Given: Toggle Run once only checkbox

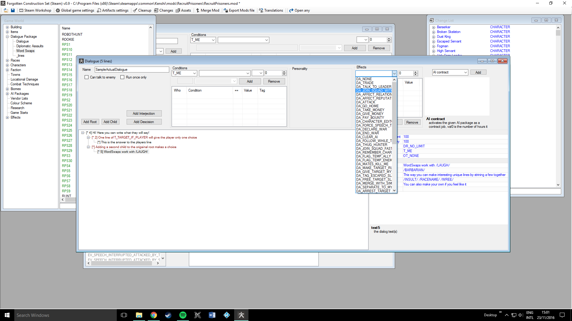Looking at the screenshot, I should [x=122, y=77].
